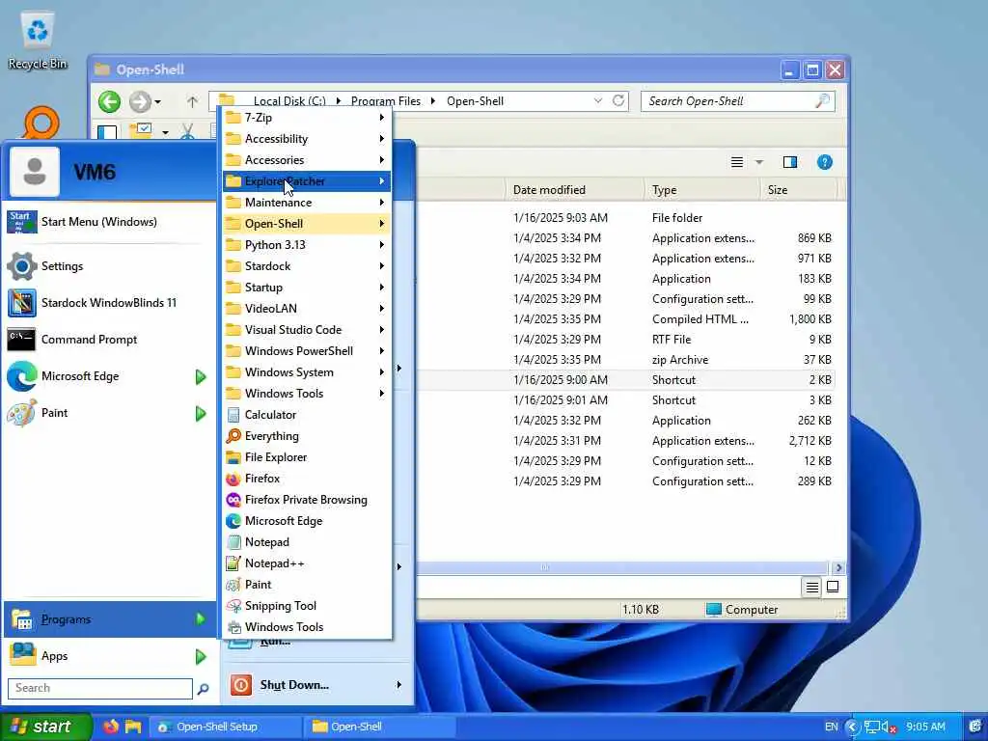This screenshot has width=988, height=741.
Task: Click the blue Help question mark icon
Action: point(824,162)
